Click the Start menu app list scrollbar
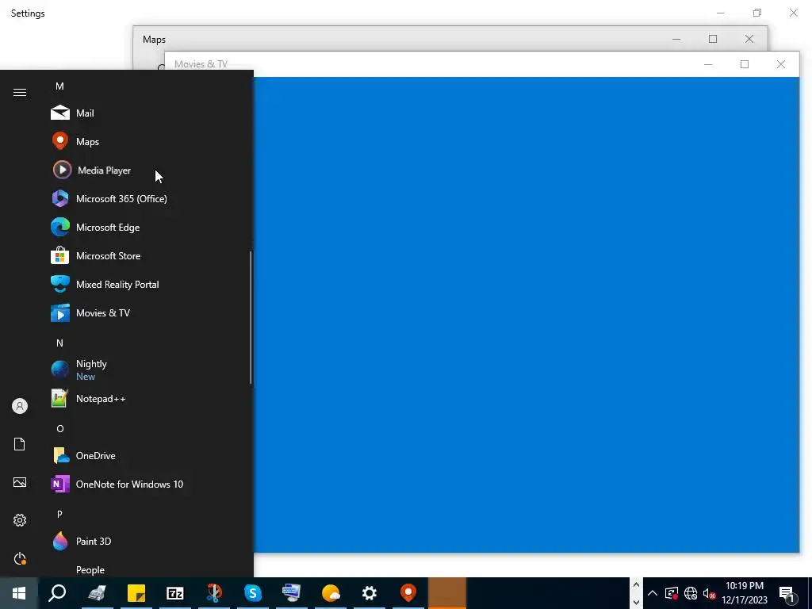This screenshot has height=609, width=812. coord(251,317)
